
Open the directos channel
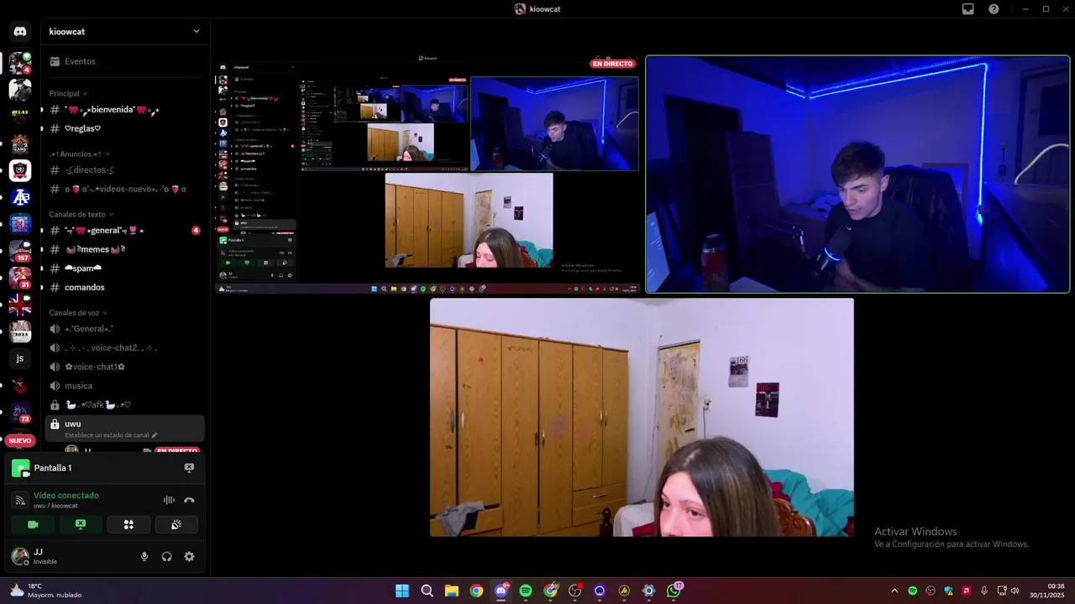(x=125, y=170)
